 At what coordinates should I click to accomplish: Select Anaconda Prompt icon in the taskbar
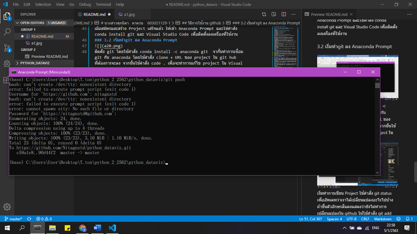point(38,228)
